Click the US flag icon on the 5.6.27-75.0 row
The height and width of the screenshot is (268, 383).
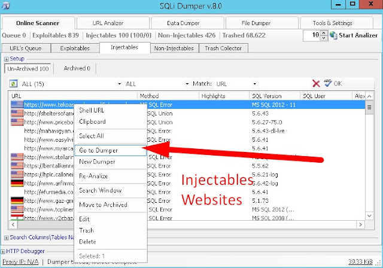click(x=17, y=122)
